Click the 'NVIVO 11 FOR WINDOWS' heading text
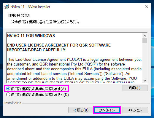The height and width of the screenshot is (118, 154). 31,36
